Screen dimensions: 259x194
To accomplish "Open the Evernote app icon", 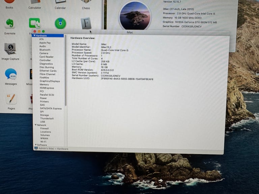I will (x=10, y=23).
